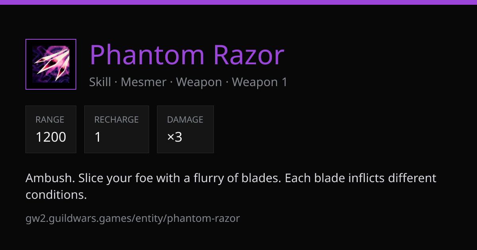Click the RECHARGE label text
This screenshot has height=250, width=477.
pyautogui.click(x=116, y=119)
